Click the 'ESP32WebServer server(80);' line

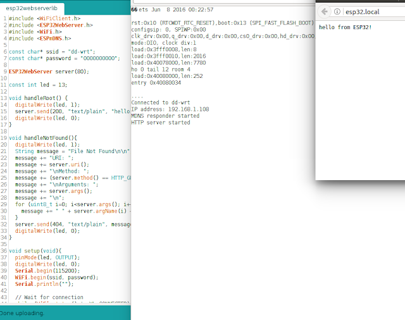(x=49, y=71)
